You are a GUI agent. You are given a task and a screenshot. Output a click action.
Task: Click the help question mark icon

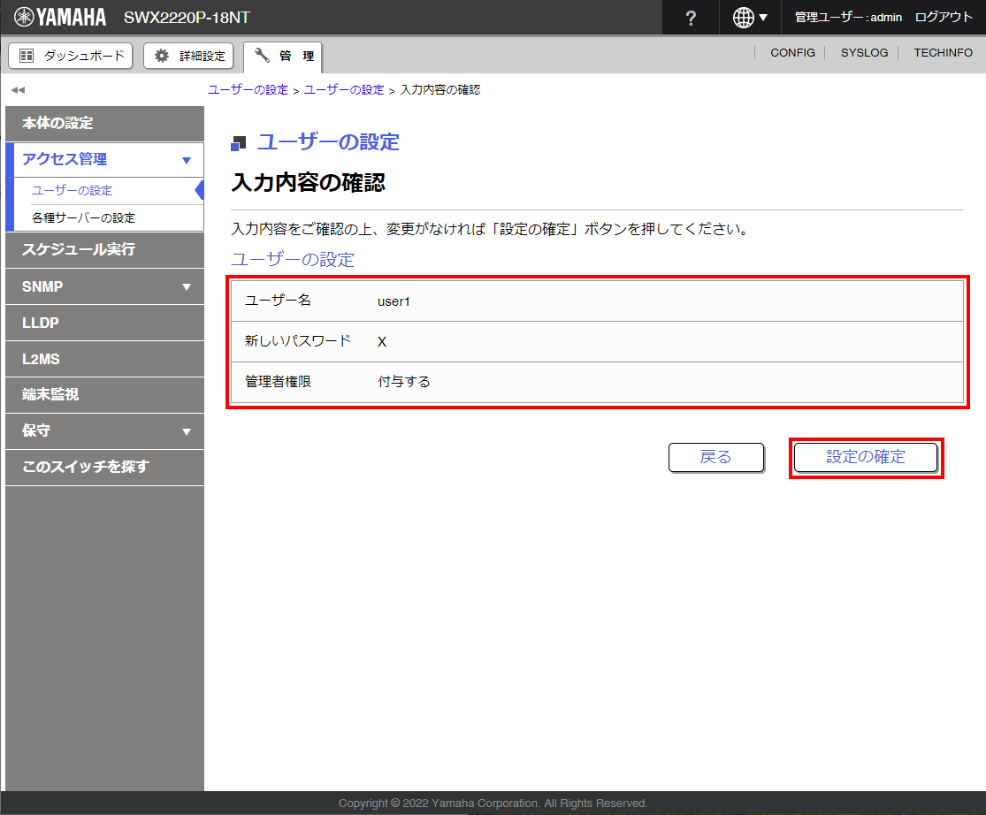691,18
